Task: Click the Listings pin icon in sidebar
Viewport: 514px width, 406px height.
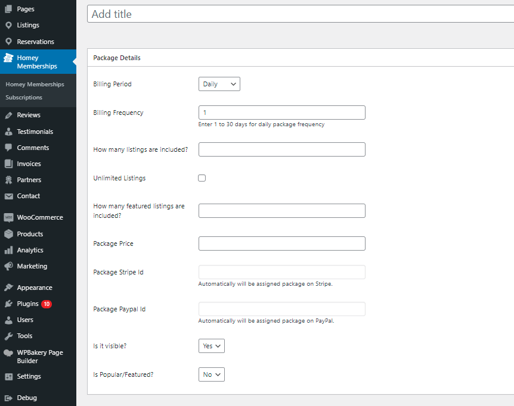Action: [x=8, y=25]
